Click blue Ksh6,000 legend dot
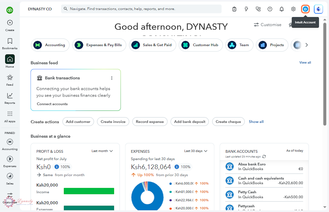This screenshot has height=212, width=329. click(x=171, y=184)
